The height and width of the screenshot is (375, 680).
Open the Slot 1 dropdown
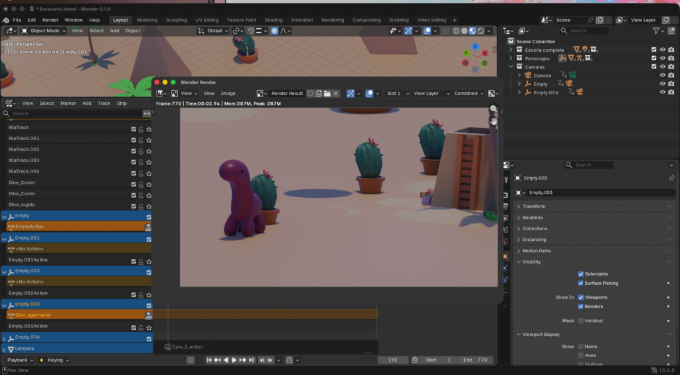click(x=397, y=94)
